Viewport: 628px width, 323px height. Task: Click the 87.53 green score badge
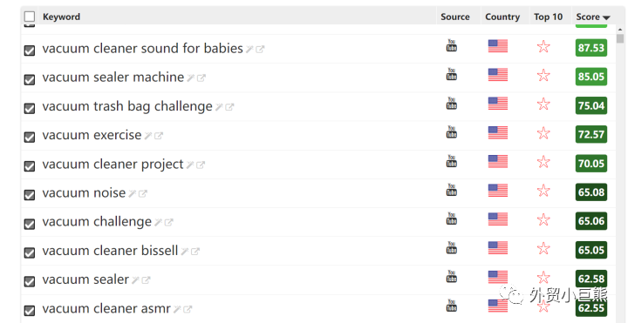coord(591,48)
